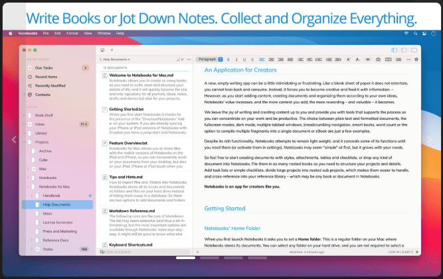This screenshot has width=443, height=279.
Task: Toggle strikethrough formatting in the toolbar
Action: [252, 60]
